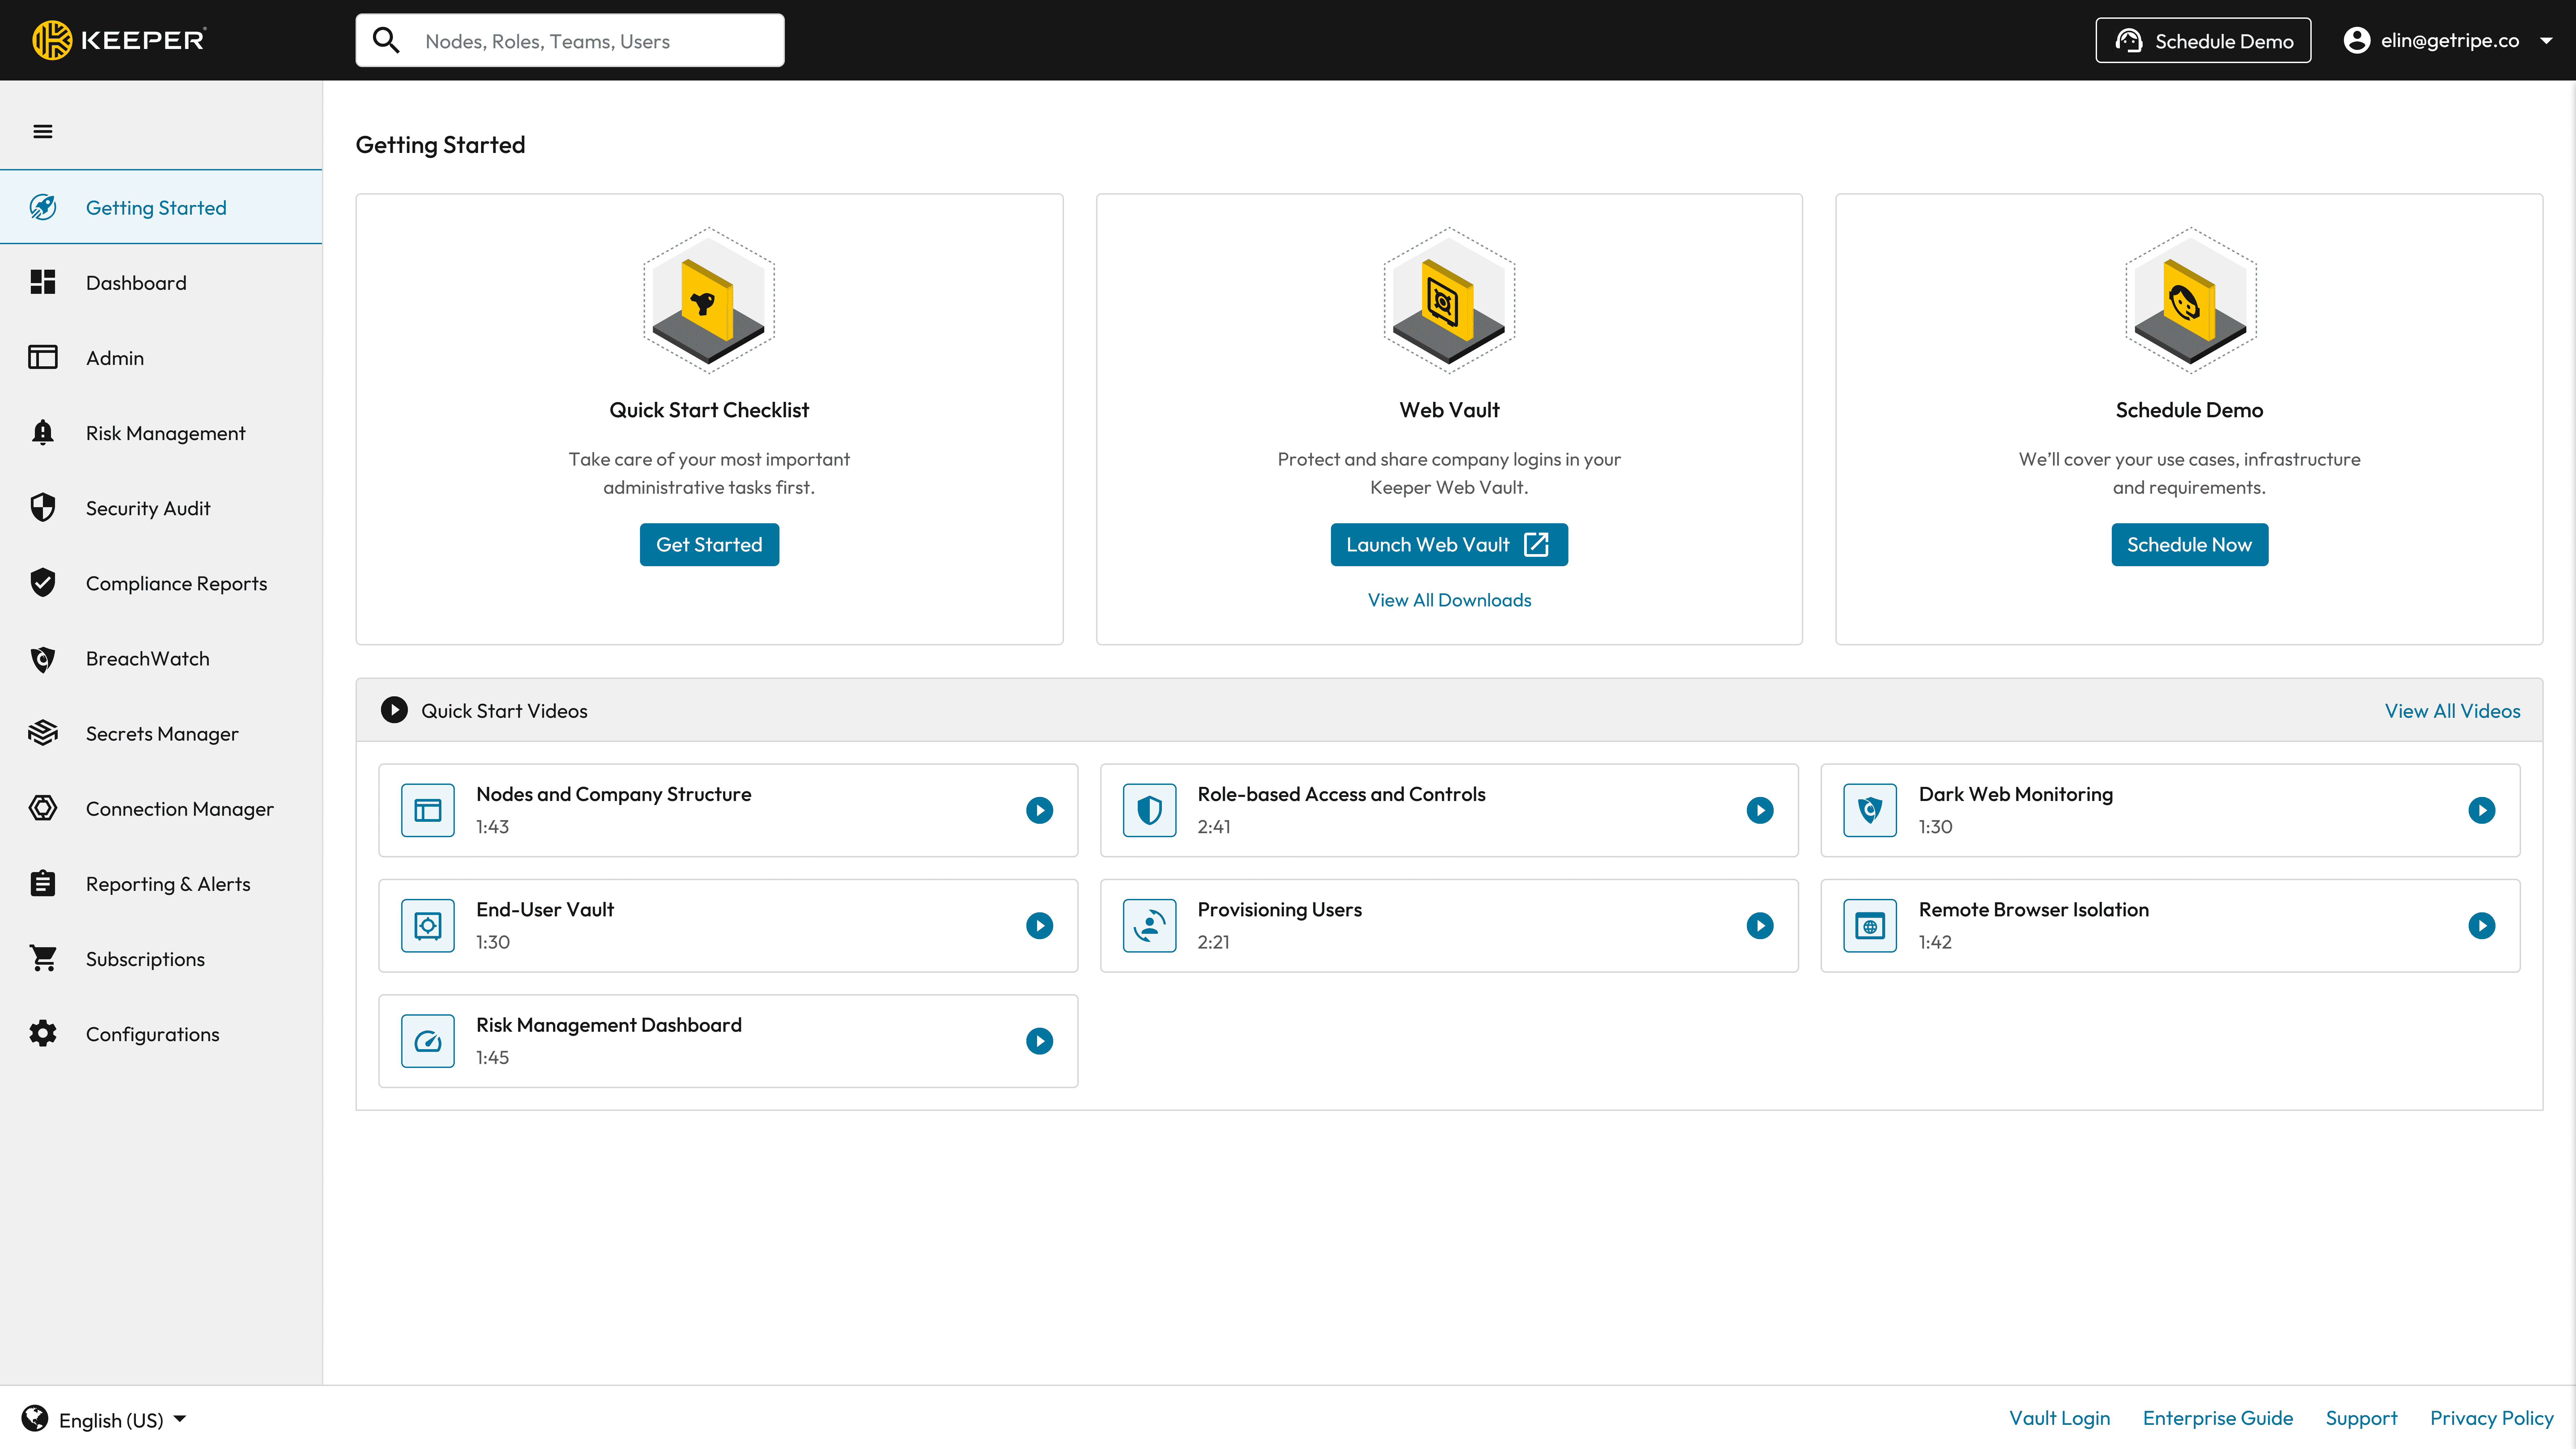Click the Nodes and Company Structure video icon

[428, 810]
